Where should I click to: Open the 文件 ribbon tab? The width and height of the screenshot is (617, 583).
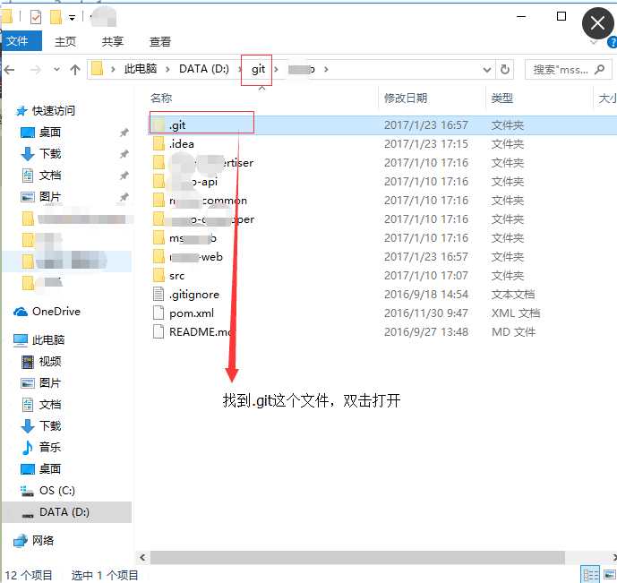[x=21, y=41]
